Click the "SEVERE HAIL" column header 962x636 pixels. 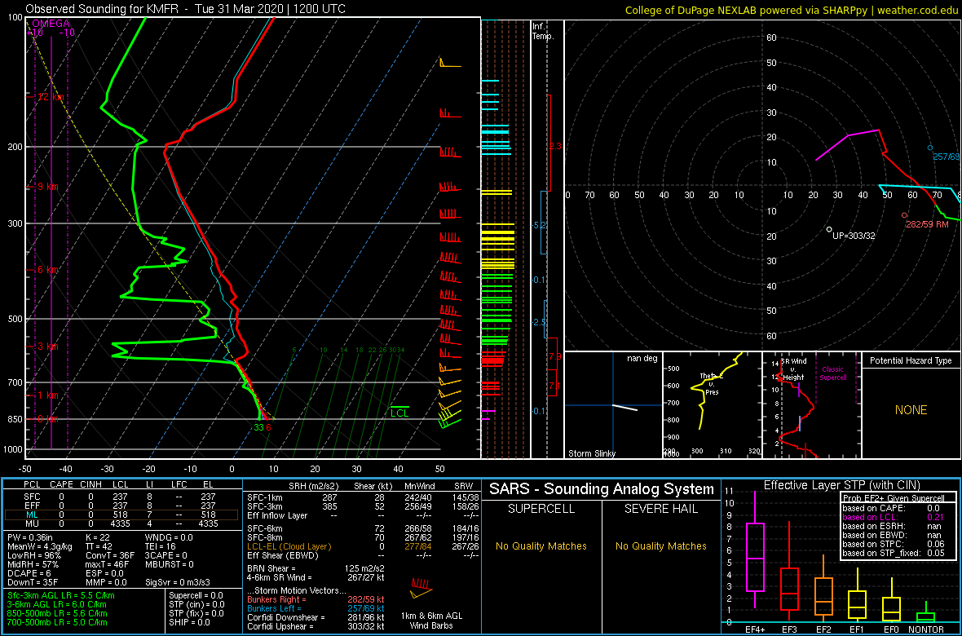(x=662, y=508)
